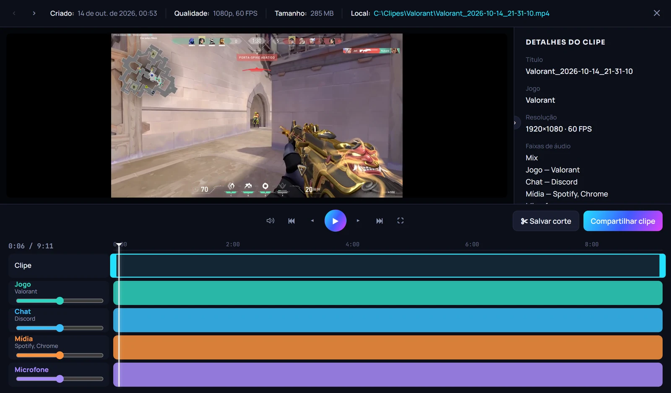Click the teal Jogo audio track
The height and width of the screenshot is (393, 671).
pos(388,293)
